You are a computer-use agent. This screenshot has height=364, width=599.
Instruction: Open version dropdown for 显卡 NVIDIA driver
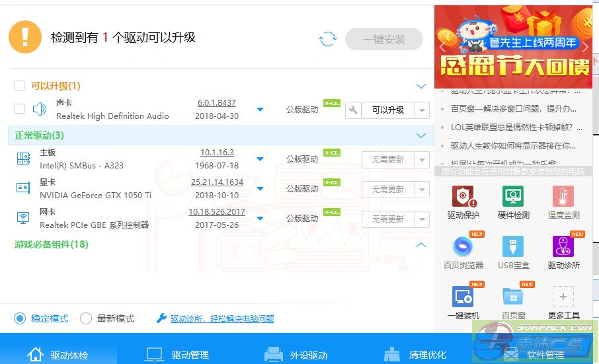pyautogui.click(x=260, y=189)
